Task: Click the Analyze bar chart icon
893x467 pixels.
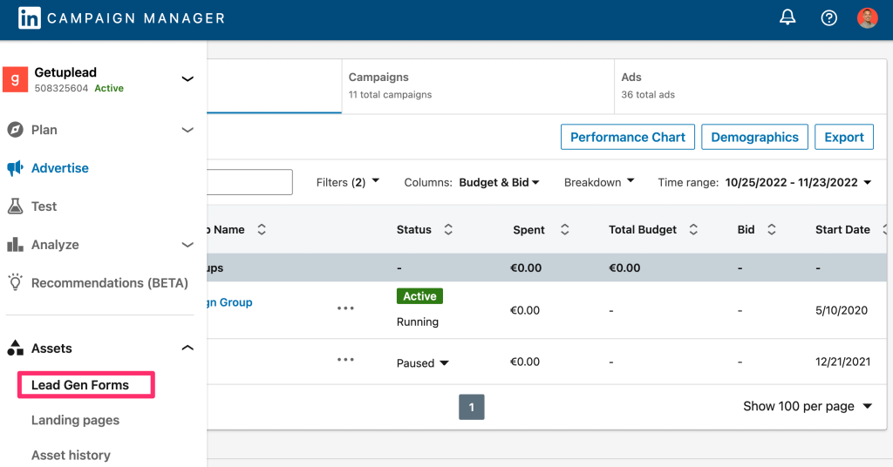Action: pyautogui.click(x=16, y=245)
